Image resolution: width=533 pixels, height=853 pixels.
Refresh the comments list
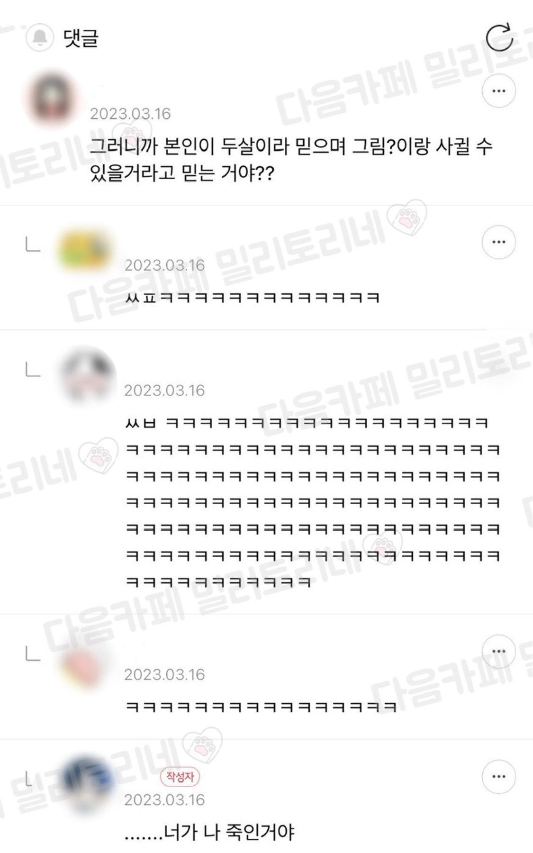pyautogui.click(x=499, y=36)
